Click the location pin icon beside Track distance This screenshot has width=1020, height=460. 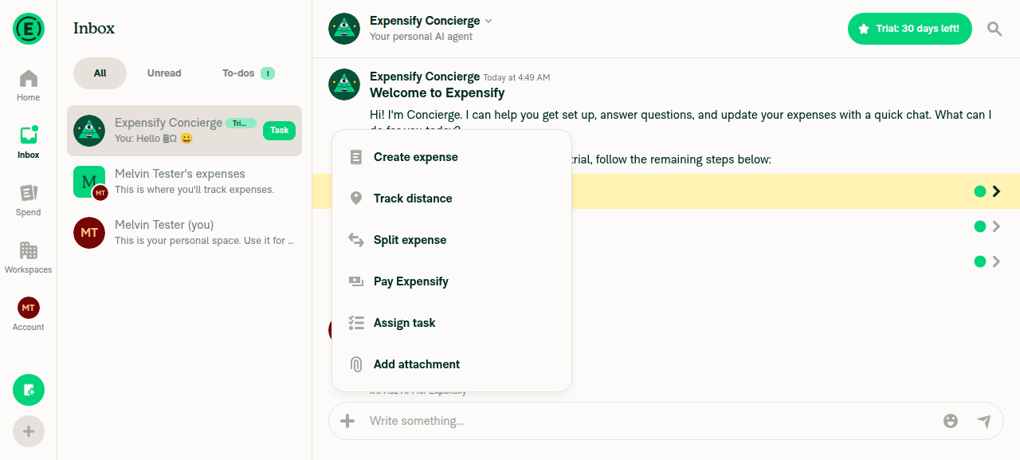click(x=356, y=199)
